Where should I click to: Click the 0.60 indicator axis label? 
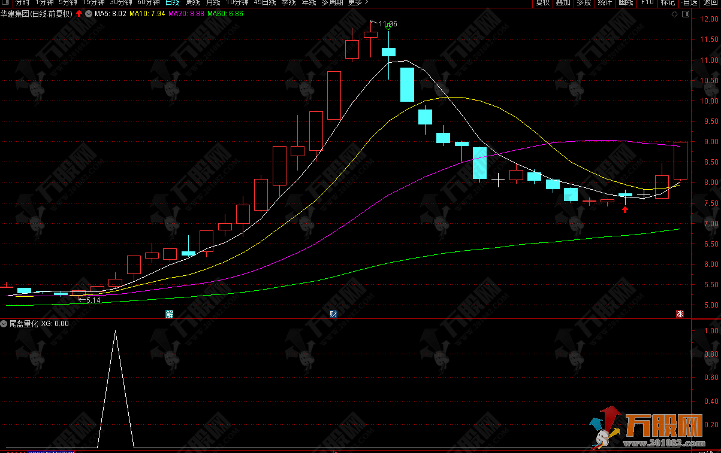[711, 378]
